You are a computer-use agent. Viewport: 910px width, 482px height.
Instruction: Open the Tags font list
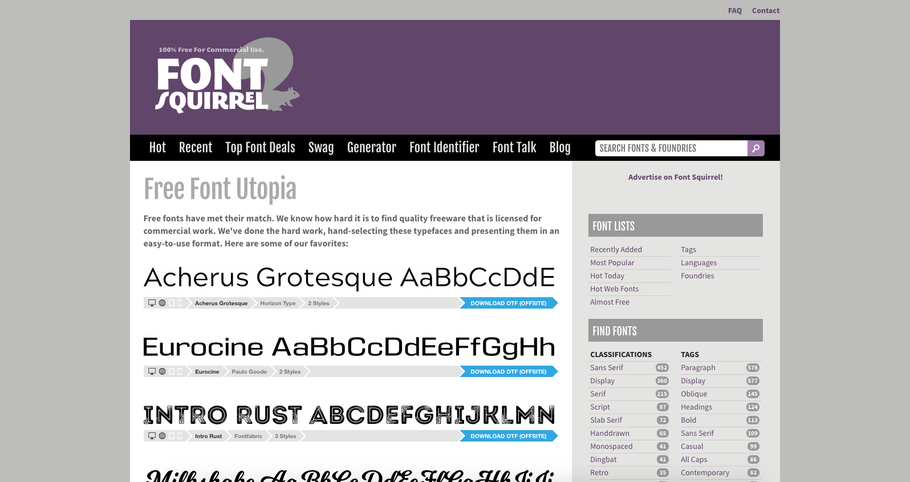point(688,250)
